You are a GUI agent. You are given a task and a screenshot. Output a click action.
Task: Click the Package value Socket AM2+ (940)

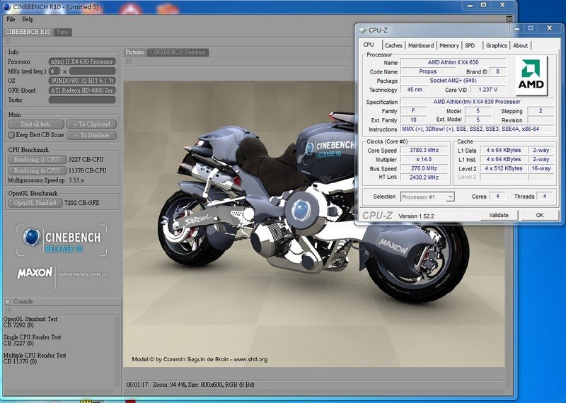(x=453, y=81)
